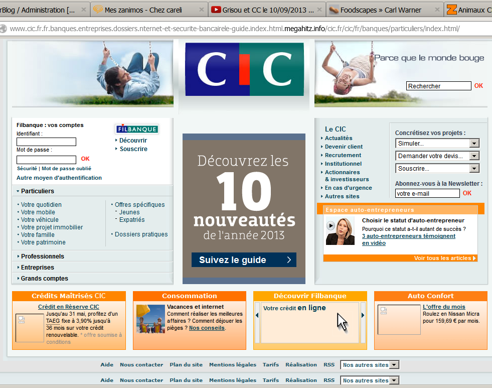Switch to the Animaux tab
The height and width of the screenshot is (388, 492).
coord(469,10)
